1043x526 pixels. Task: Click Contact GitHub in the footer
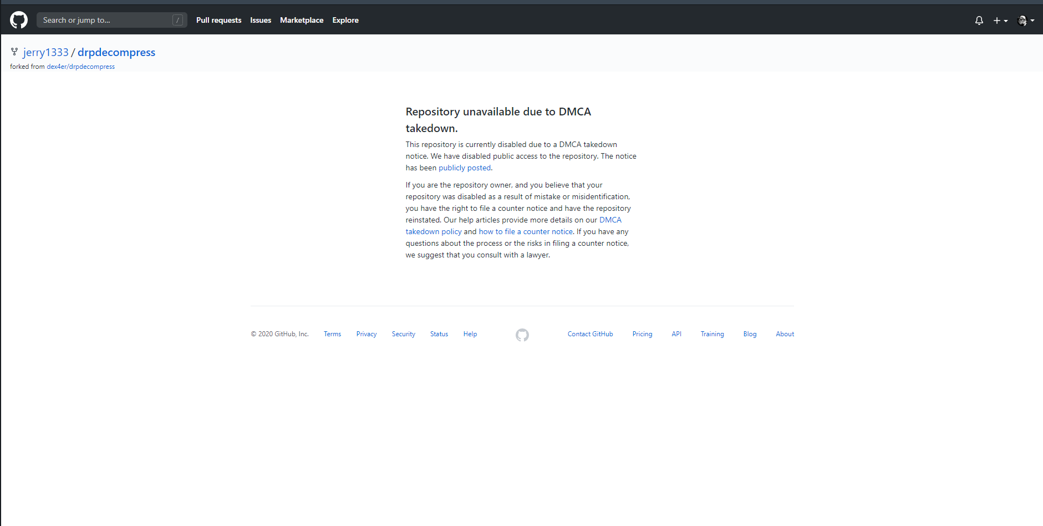[589, 333]
